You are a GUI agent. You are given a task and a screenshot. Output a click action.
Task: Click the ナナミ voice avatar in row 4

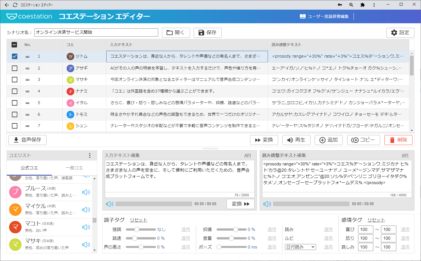tap(70, 91)
